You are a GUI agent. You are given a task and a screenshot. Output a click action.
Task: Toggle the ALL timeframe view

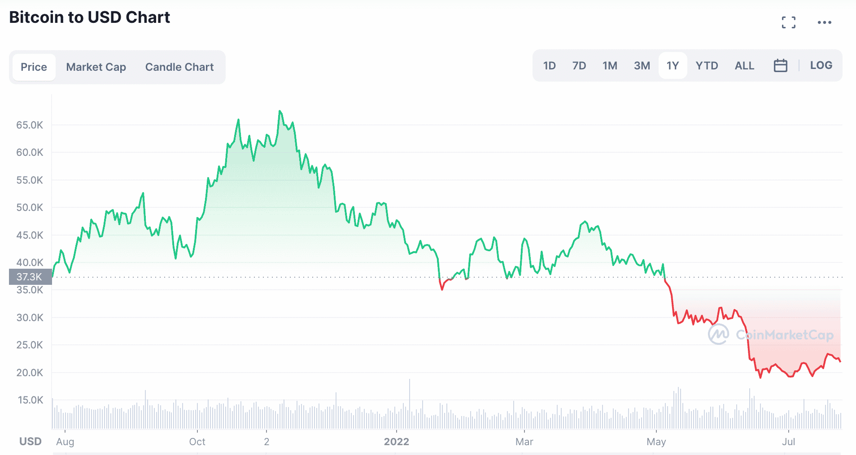point(744,65)
